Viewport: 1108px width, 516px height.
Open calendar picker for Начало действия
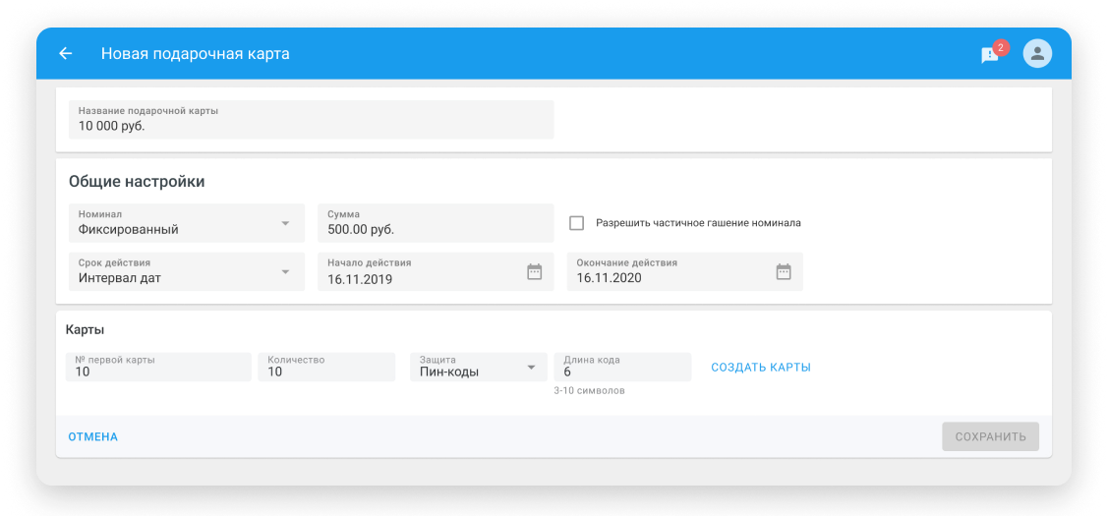pyautogui.click(x=534, y=272)
